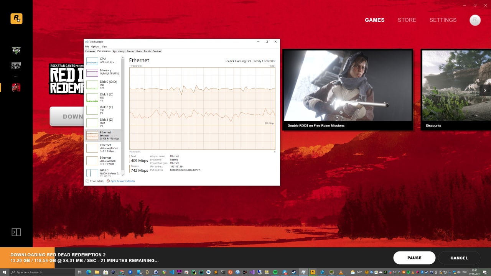Switch to the App history tab
491x276 pixels.
point(119,51)
